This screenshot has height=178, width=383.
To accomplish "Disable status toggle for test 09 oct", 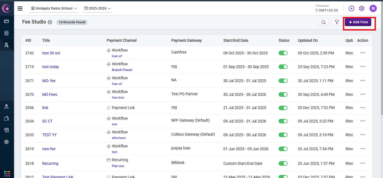I will point(283,53).
